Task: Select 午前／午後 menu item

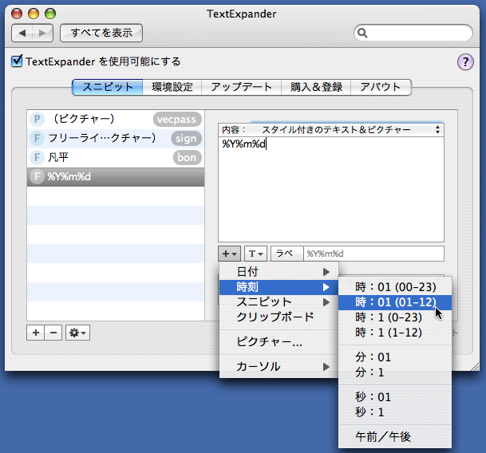Action: point(395,437)
